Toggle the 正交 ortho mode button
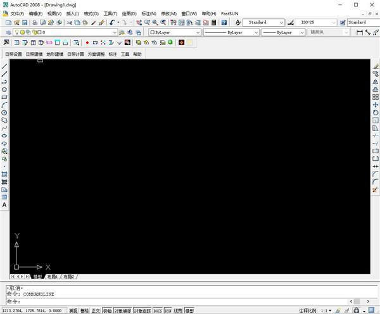380x314 pixels. pyautogui.click(x=96, y=311)
